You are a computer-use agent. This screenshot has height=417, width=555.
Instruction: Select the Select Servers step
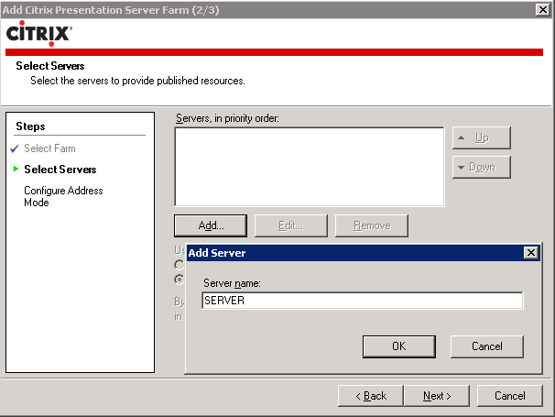point(60,170)
